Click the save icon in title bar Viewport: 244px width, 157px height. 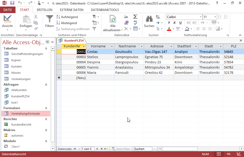point(12,3)
